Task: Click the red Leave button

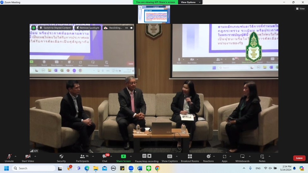Action: [299, 158]
